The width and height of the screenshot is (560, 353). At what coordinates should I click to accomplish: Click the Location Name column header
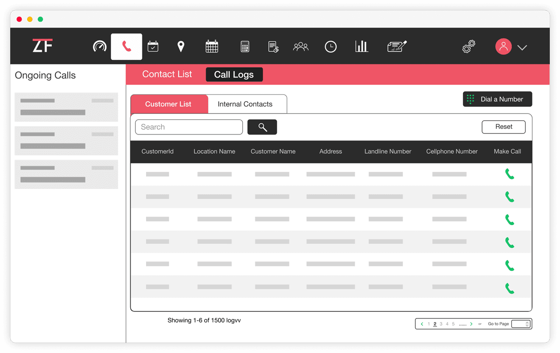[x=215, y=151]
